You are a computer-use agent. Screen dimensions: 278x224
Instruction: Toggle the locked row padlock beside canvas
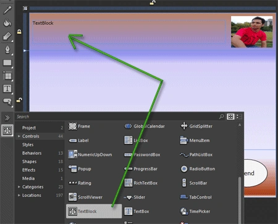[19, 32]
